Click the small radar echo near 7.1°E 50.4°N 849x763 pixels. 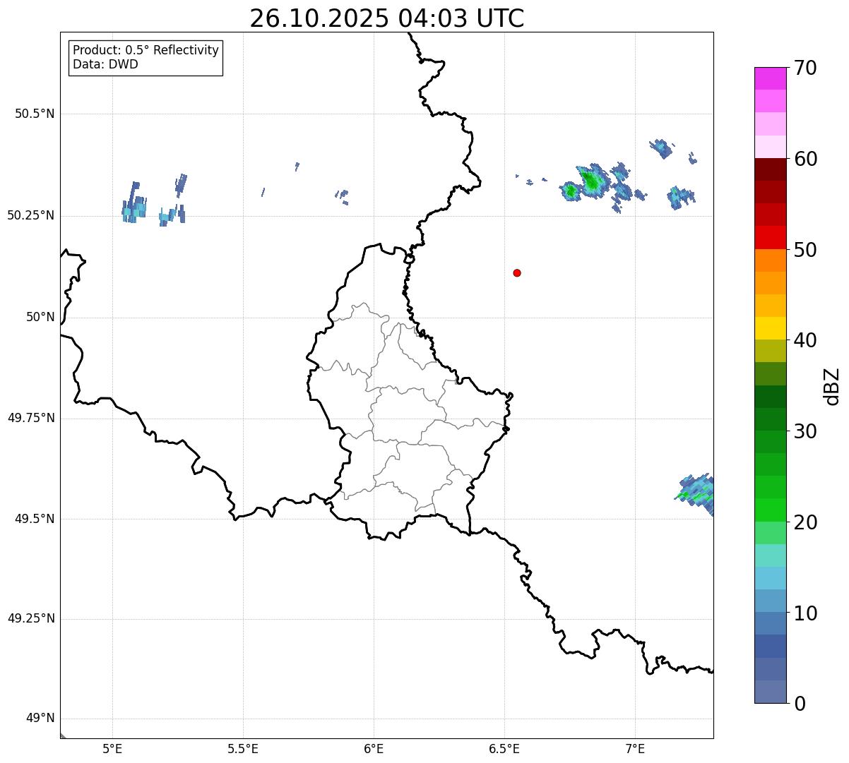tap(662, 148)
